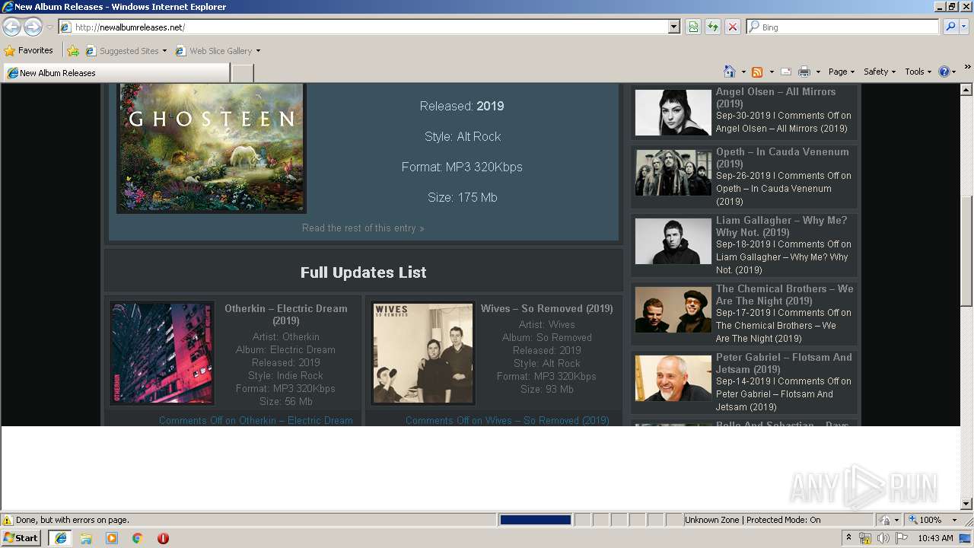Open the Tools menu dropdown

click(x=918, y=72)
